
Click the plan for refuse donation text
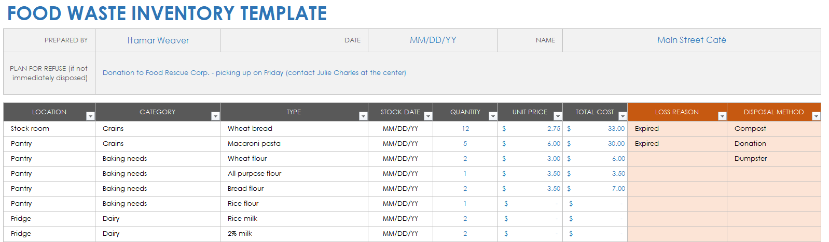point(254,73)
